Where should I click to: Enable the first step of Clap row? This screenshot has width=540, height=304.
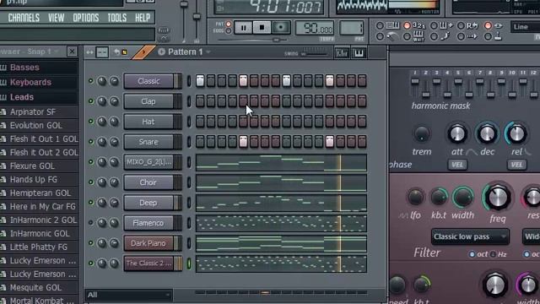point(200,101)
